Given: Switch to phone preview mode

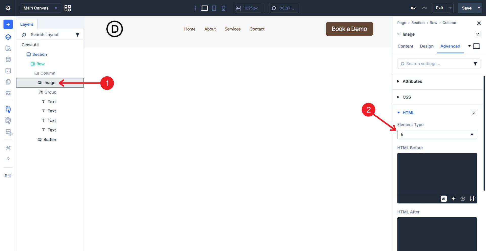Looking at the screenshot, I should click(x=223, y=8).
